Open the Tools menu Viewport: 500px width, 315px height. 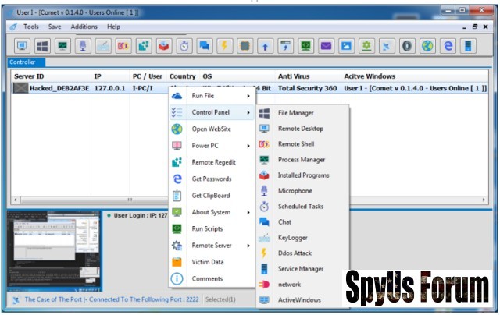click(x=31, y=27)
